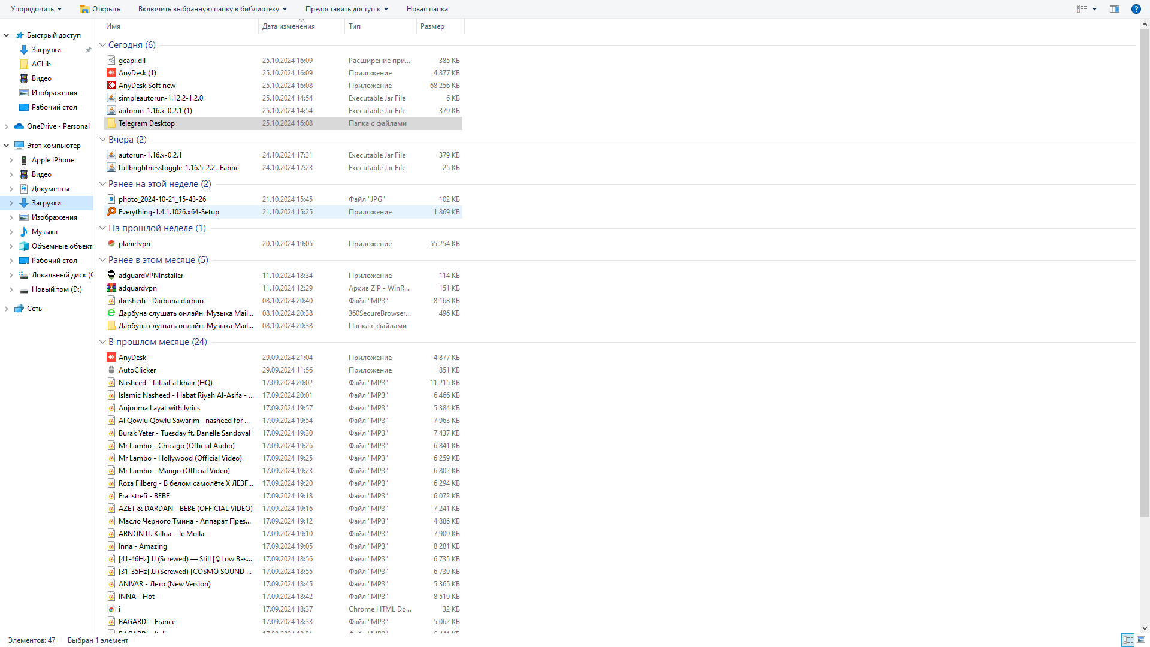
Task: Open the view options dropdown arrow
Action: (1094, 9)
